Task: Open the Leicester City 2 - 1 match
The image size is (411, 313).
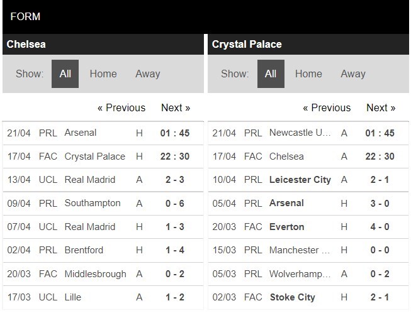Action: (x=308, y=180)
